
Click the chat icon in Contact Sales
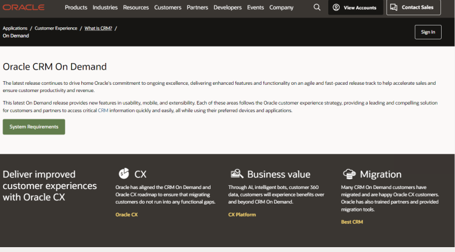click(394, 7)
